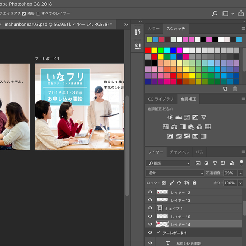Select the 色調補正 tab
Image resolution: width=246 pixels, height=246 pixels.
188,99
